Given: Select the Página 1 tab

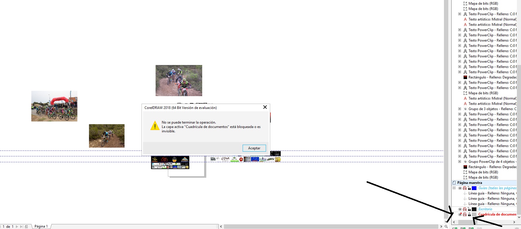Looking at the screenshot, I should 41,226.
